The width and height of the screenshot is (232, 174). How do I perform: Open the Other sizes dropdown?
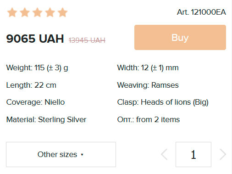pos(61,154)
